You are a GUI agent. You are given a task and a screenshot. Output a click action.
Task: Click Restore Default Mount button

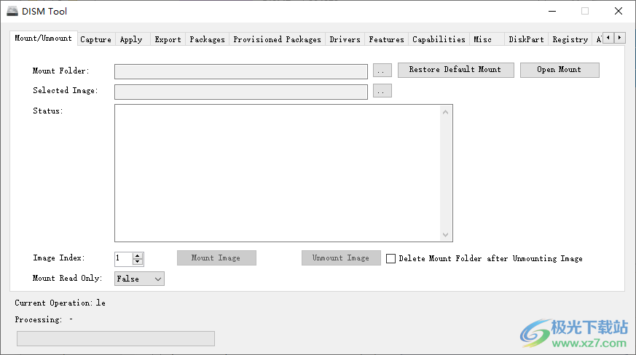coord(455,70)
